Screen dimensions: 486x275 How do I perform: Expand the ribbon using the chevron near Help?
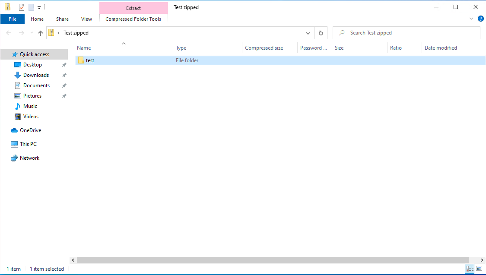click(471, 19)
